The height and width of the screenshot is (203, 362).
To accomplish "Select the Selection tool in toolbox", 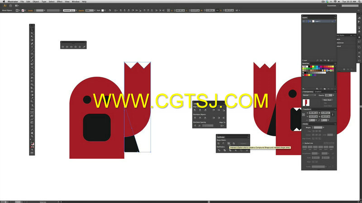I will click(x=32, y=30).
